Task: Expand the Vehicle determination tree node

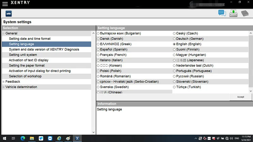Action: pos(3,87)
